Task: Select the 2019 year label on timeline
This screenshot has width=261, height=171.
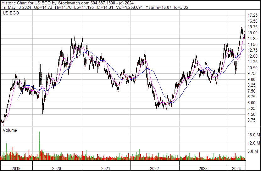Action: (x=16, y=168)
